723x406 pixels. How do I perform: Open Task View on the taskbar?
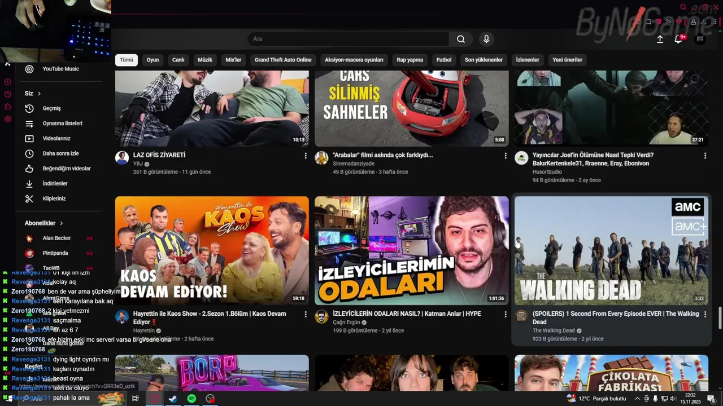136,399
